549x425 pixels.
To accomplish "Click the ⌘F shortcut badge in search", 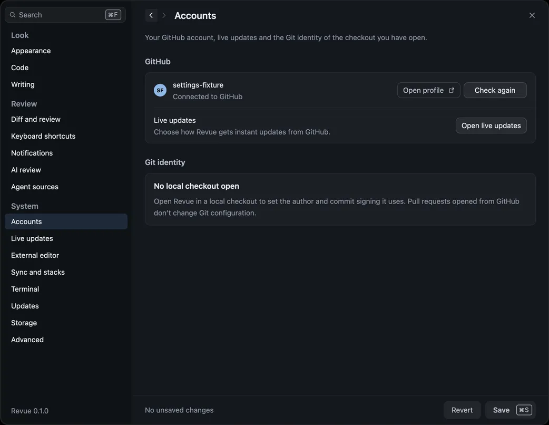I will point(113,15).
